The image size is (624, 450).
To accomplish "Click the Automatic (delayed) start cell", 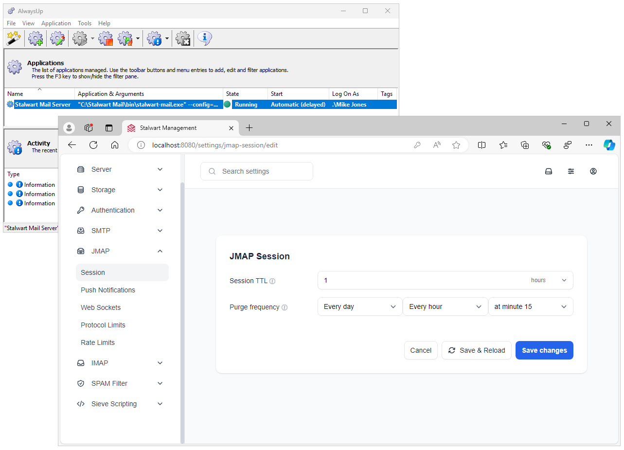I will 298,105.
